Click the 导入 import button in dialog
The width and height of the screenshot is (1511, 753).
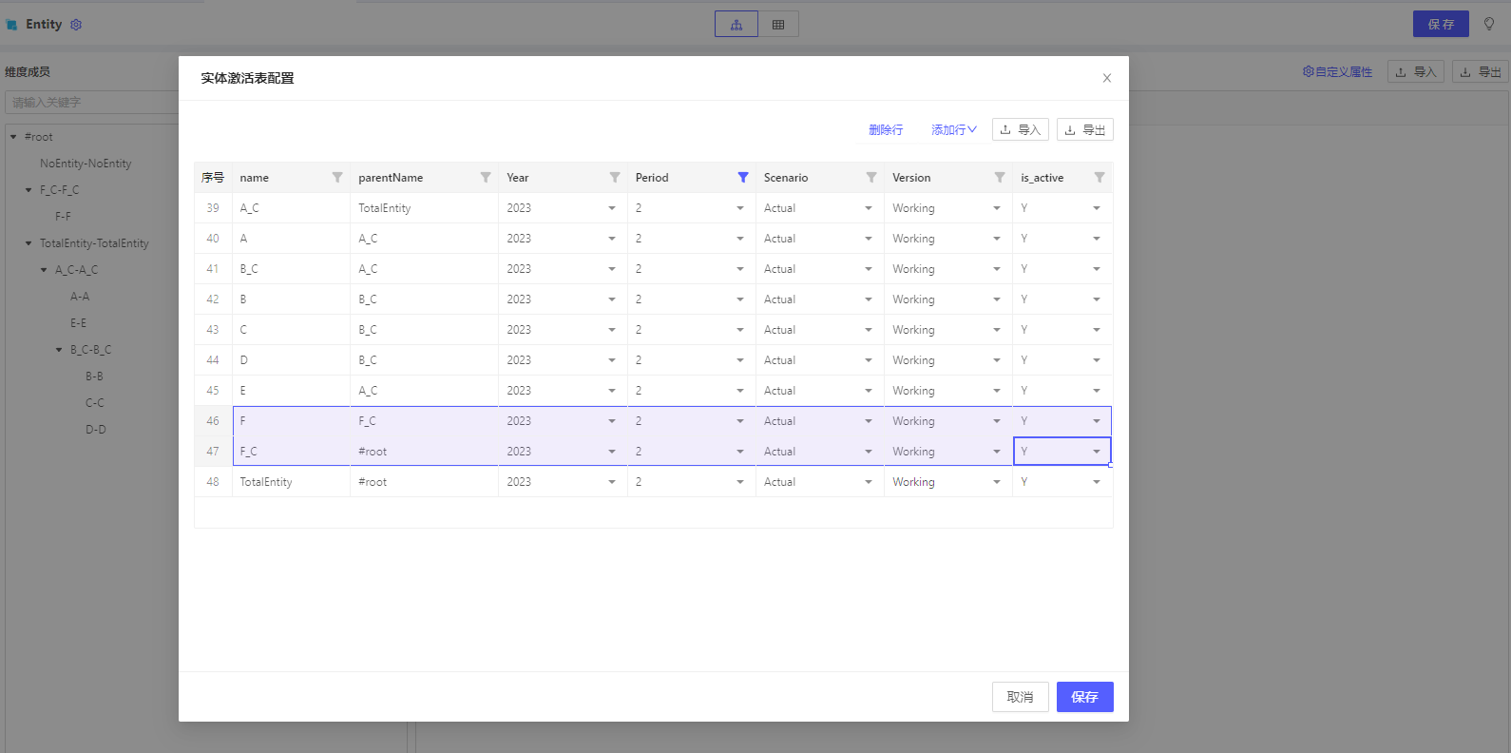click(x=1020, y=130)
